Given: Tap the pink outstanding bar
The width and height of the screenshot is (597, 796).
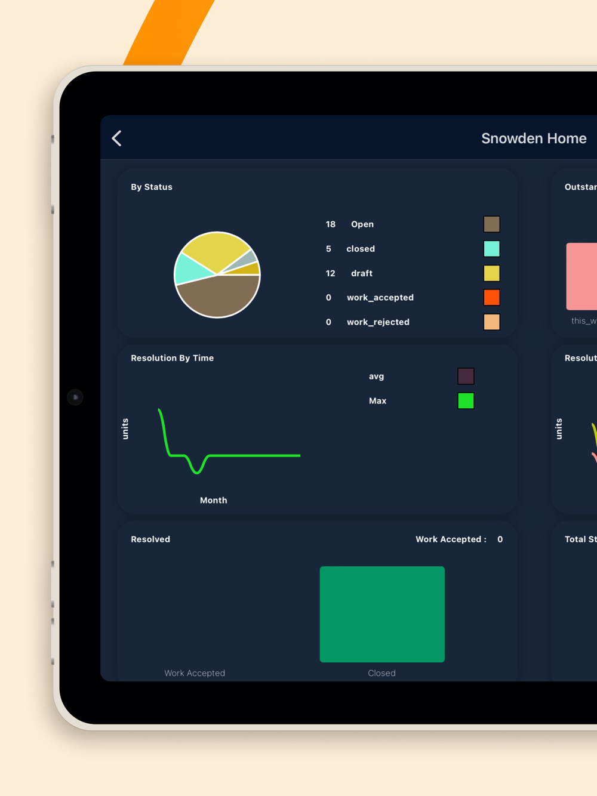Looking at the screenshot, I should pyautogui.click(x=582, y=276).
